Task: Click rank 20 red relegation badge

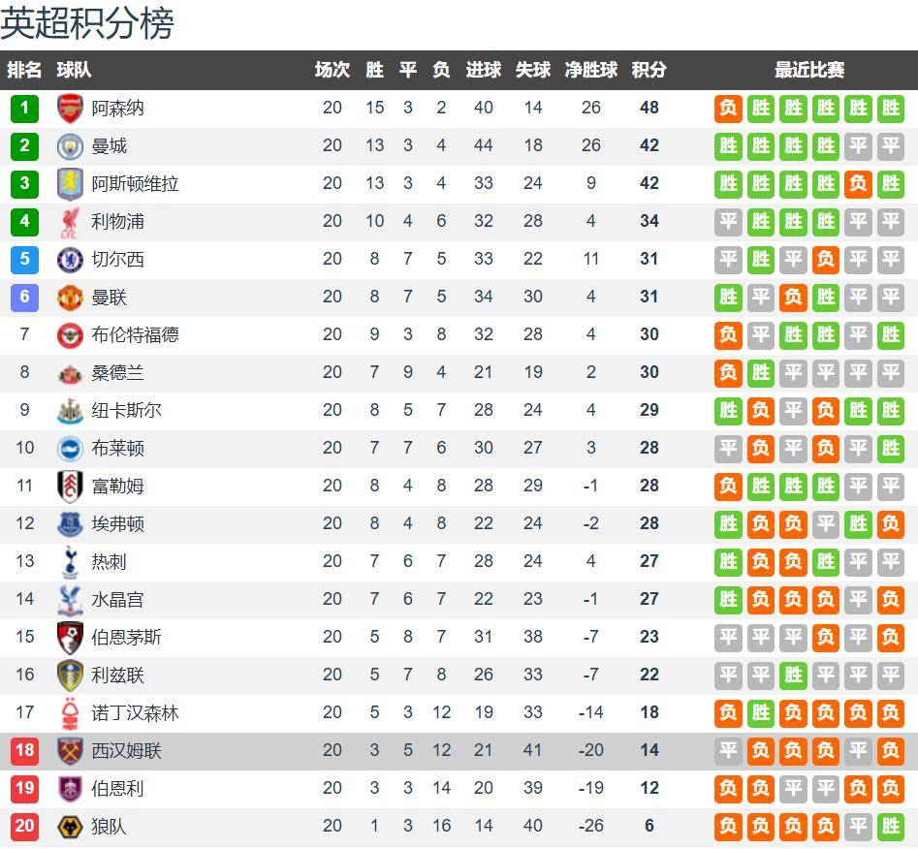Action: point(24,827)
